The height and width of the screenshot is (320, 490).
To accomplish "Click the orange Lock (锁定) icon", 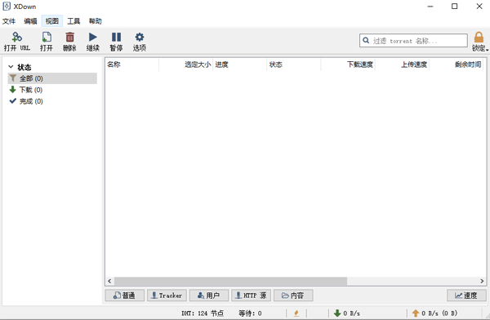I will coord(479,38).
